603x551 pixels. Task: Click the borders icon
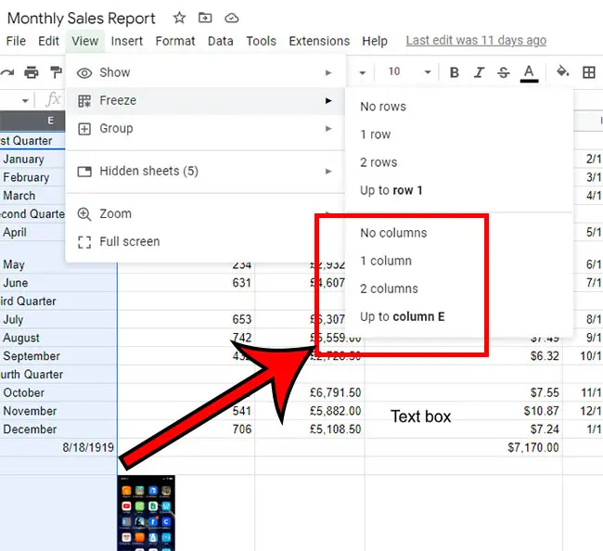click(588, 72)
